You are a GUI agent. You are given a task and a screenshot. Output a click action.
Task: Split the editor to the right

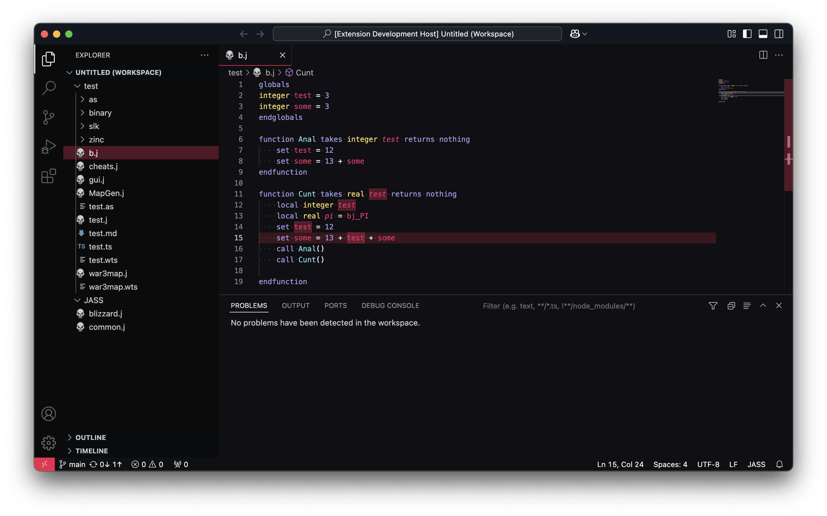[x=763, y=55]
